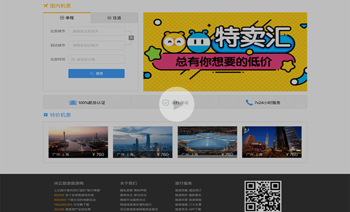
Task: Click the 闲云旅游旅游网 footer heading
Action: click(x=69, y=183)
